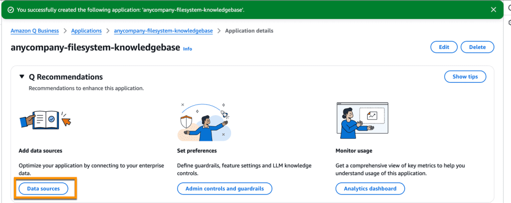Open the Data sources button
511x203 pixels.
click(43, 189)
